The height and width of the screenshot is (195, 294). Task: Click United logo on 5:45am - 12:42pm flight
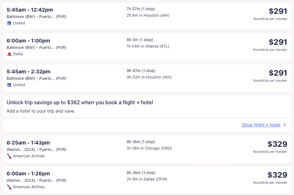pyautogui.click(x=9, y=23)
